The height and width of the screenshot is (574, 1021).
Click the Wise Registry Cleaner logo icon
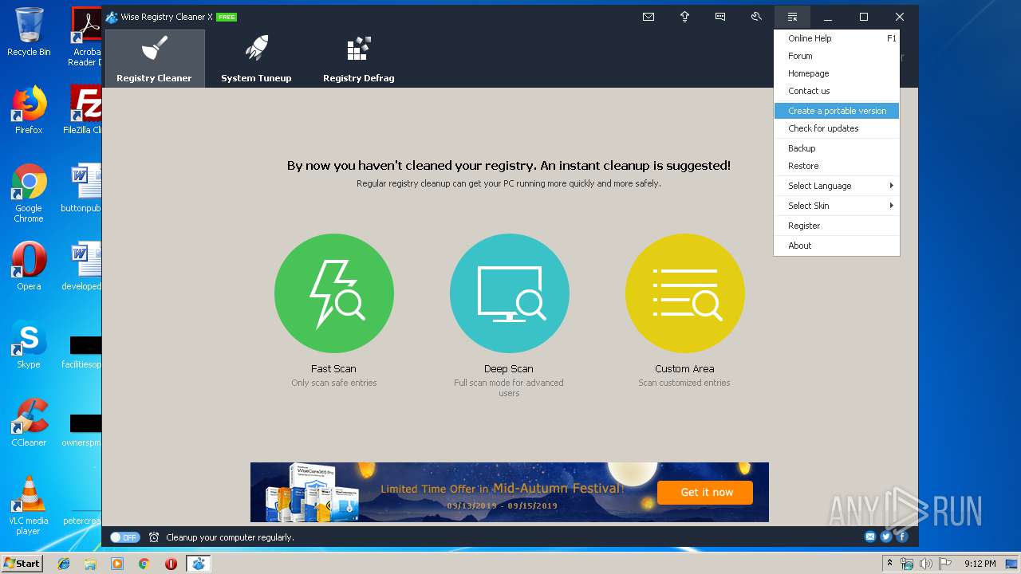click(112, 17)
